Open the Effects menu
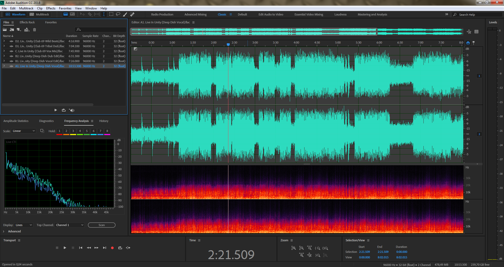This screenshot has width=504, height=267. coord(51,8)
